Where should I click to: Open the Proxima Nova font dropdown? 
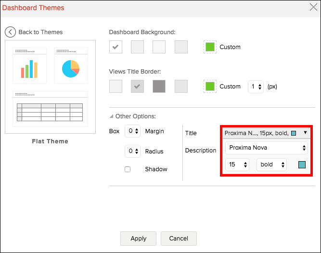pos(267,147)
